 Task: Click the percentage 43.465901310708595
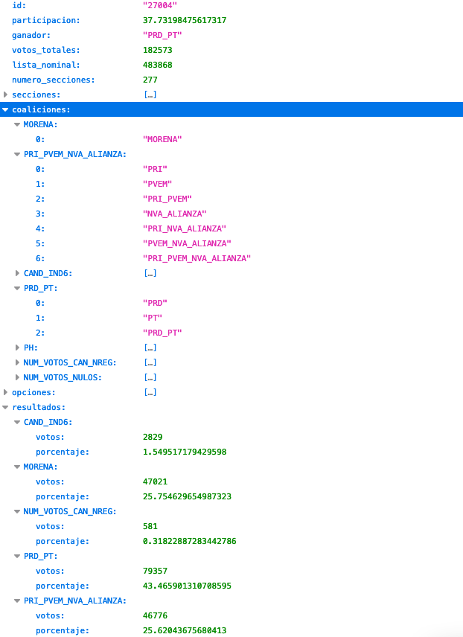[x=187, y=586]
